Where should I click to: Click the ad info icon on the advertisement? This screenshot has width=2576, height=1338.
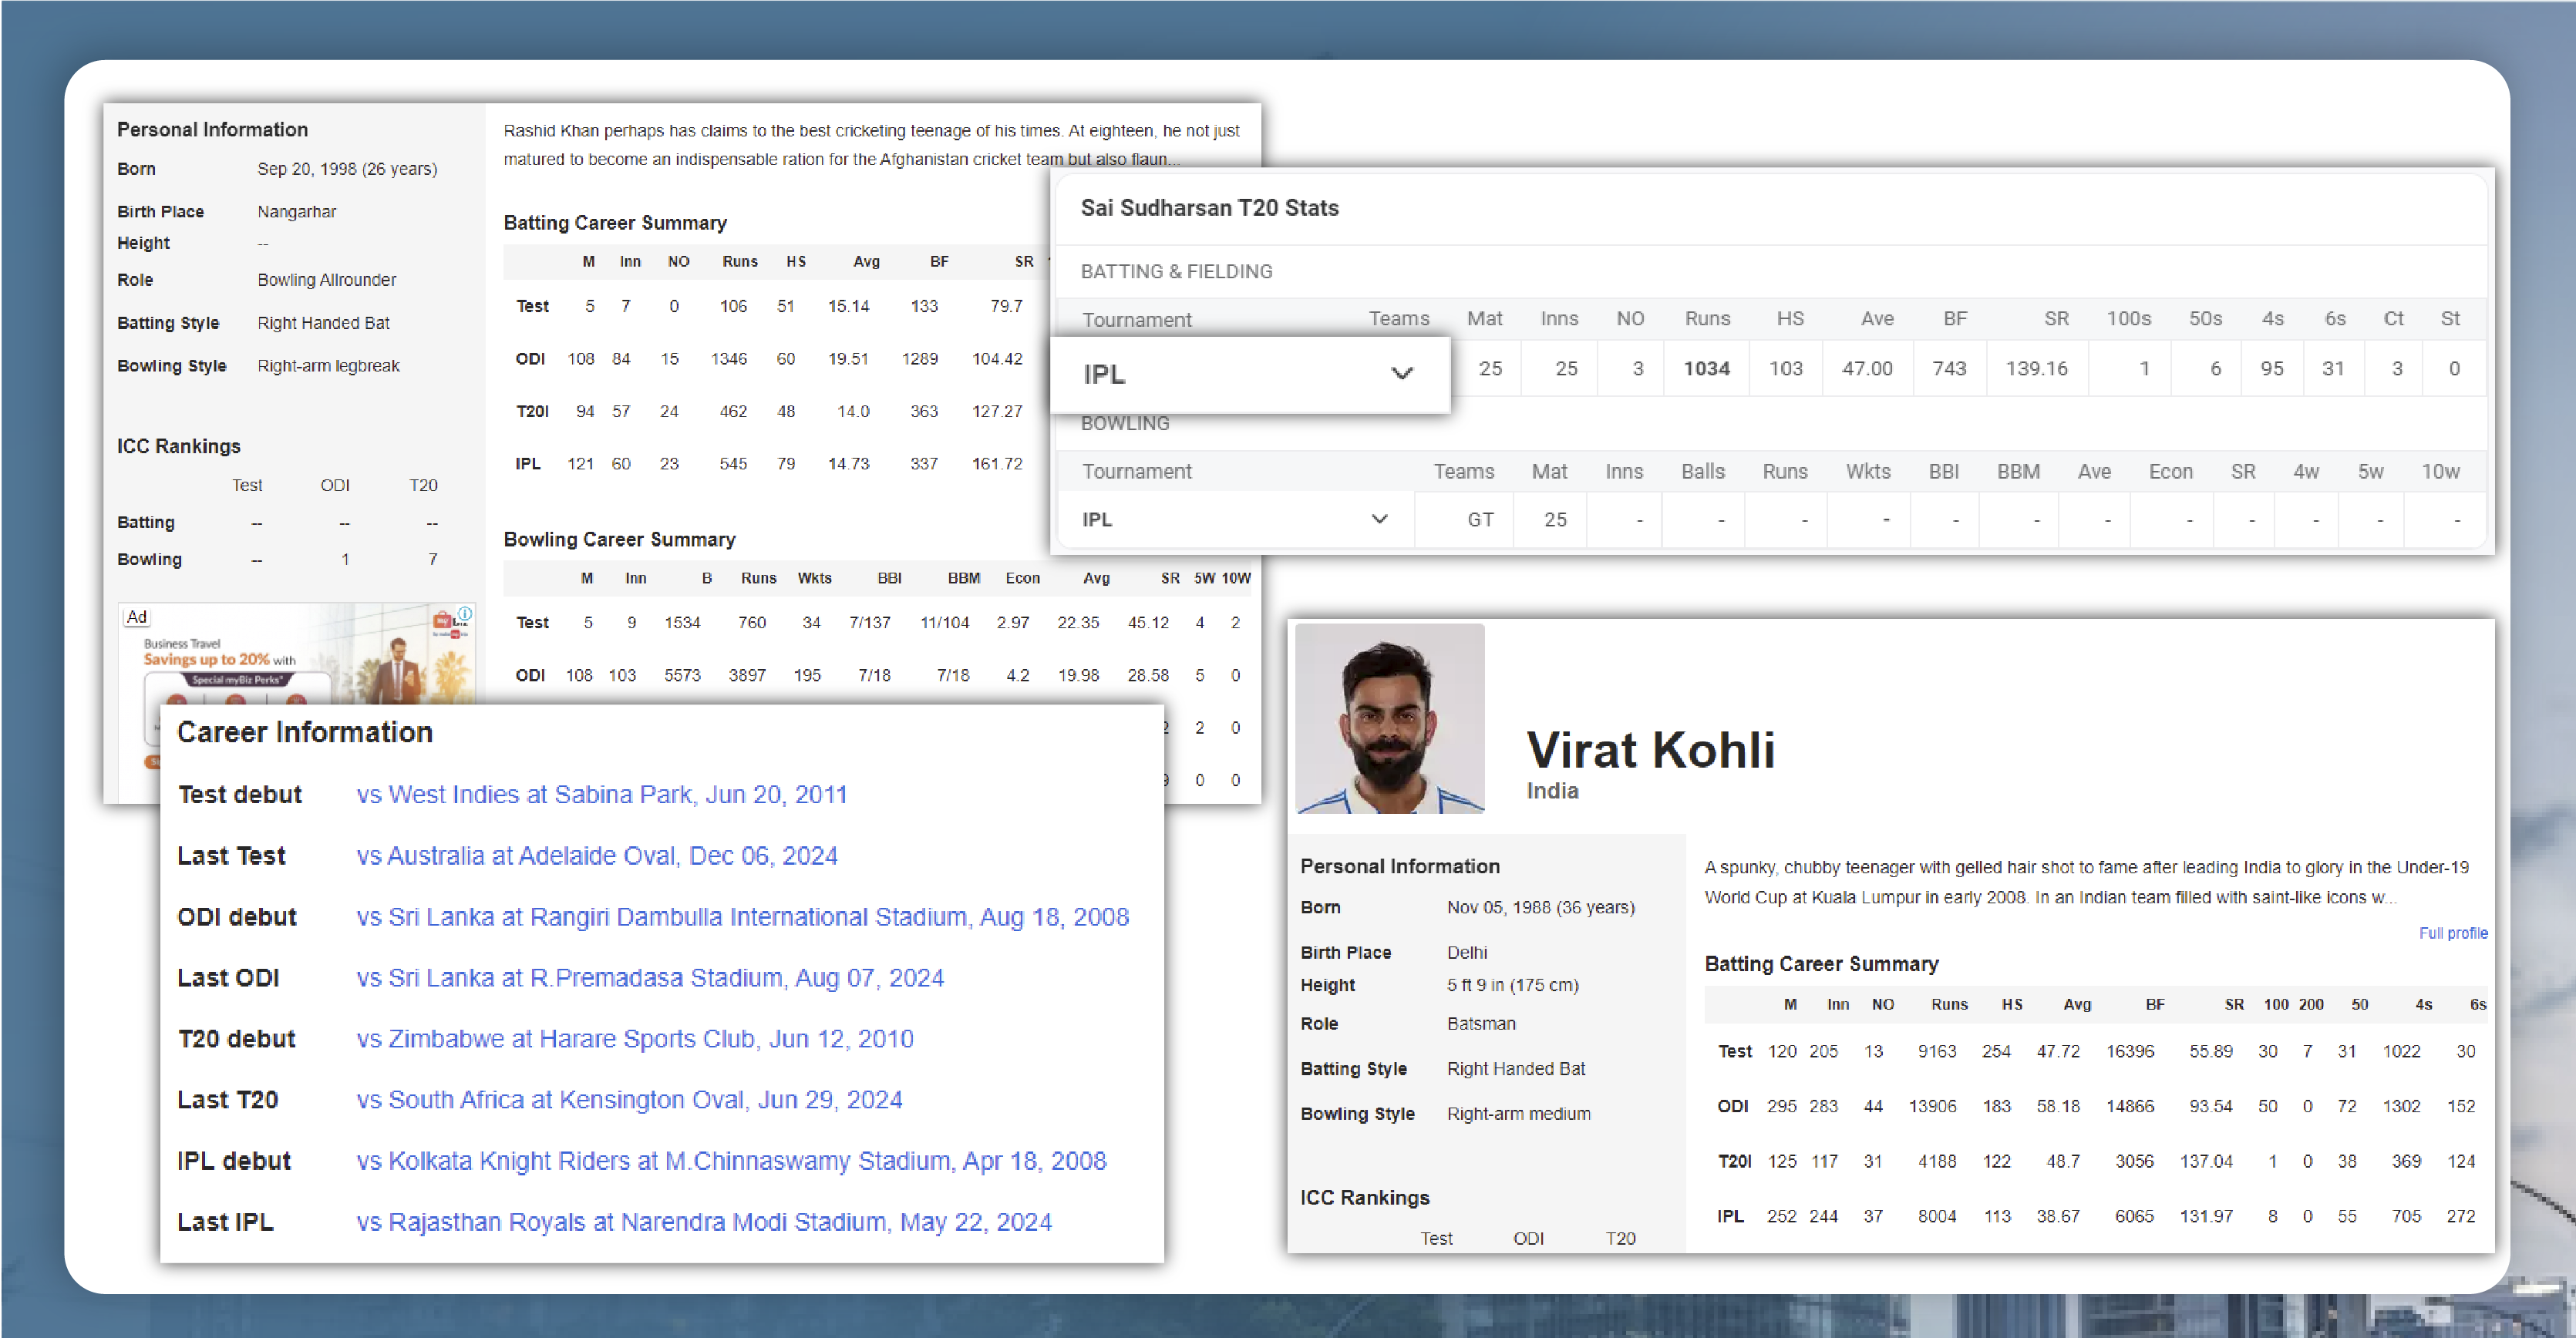[465, 613]
